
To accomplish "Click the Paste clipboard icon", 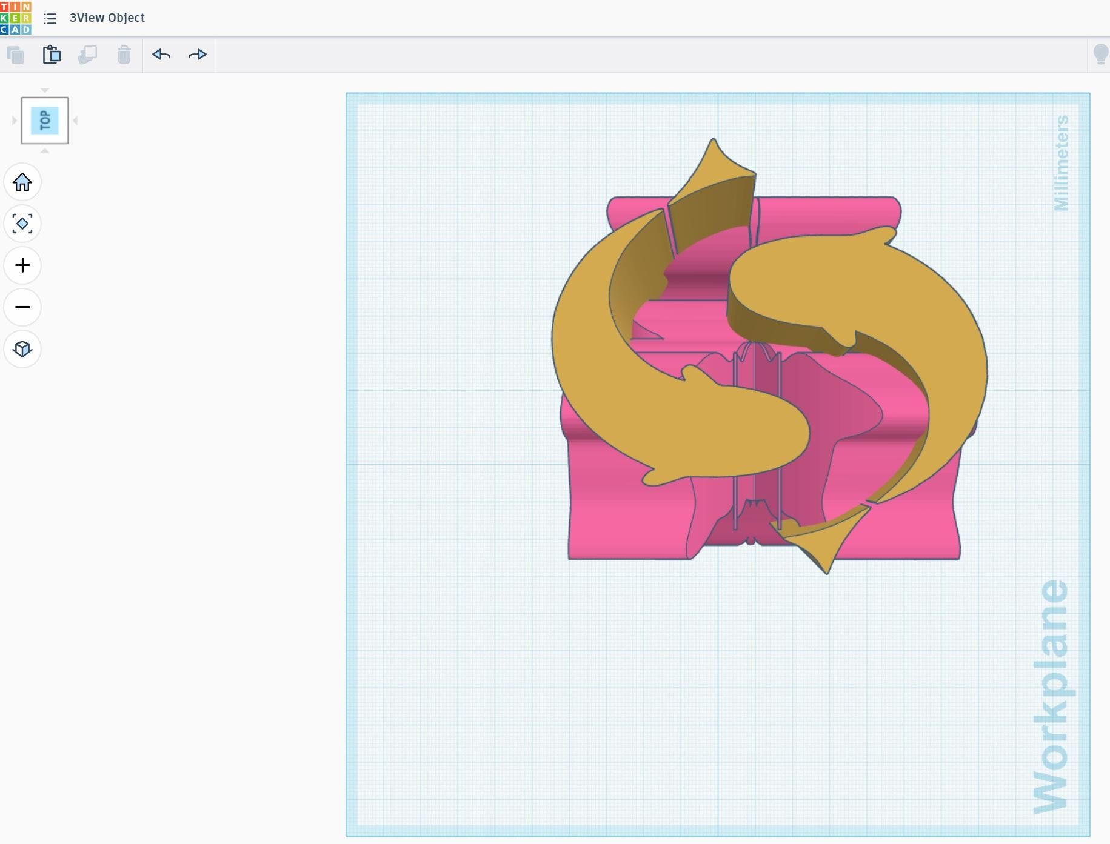I will (x=52, y=55).
